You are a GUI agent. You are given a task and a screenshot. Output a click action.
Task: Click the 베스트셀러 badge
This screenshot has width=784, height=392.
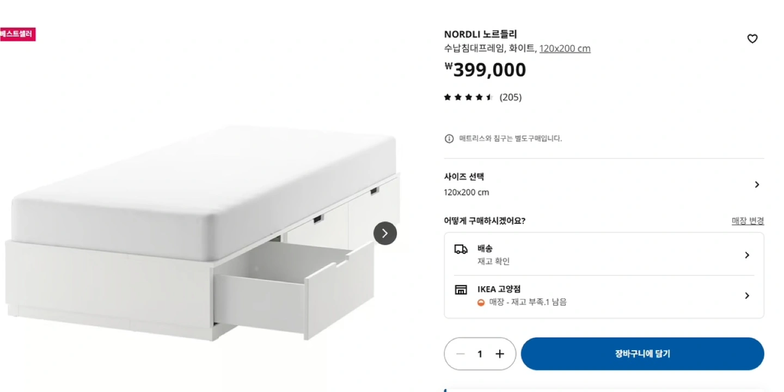(x=17, y=34)
